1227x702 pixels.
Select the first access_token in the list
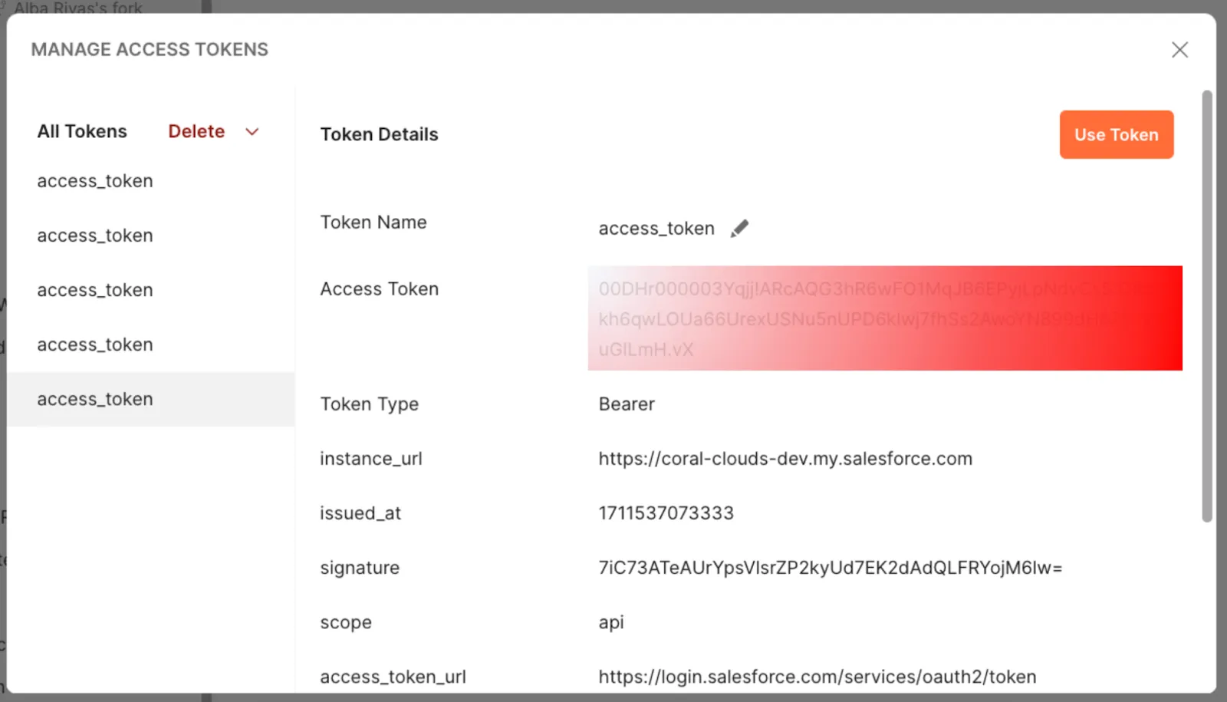(x=95, y=181)
